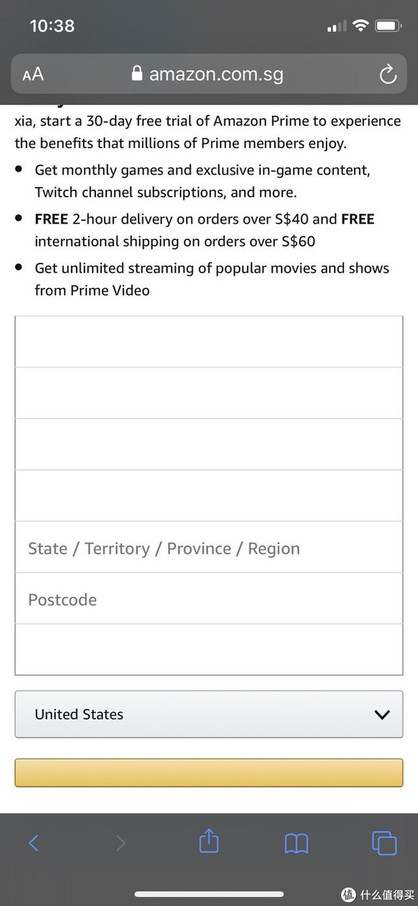Expand the United States country dropdown

tap(209, 714)
